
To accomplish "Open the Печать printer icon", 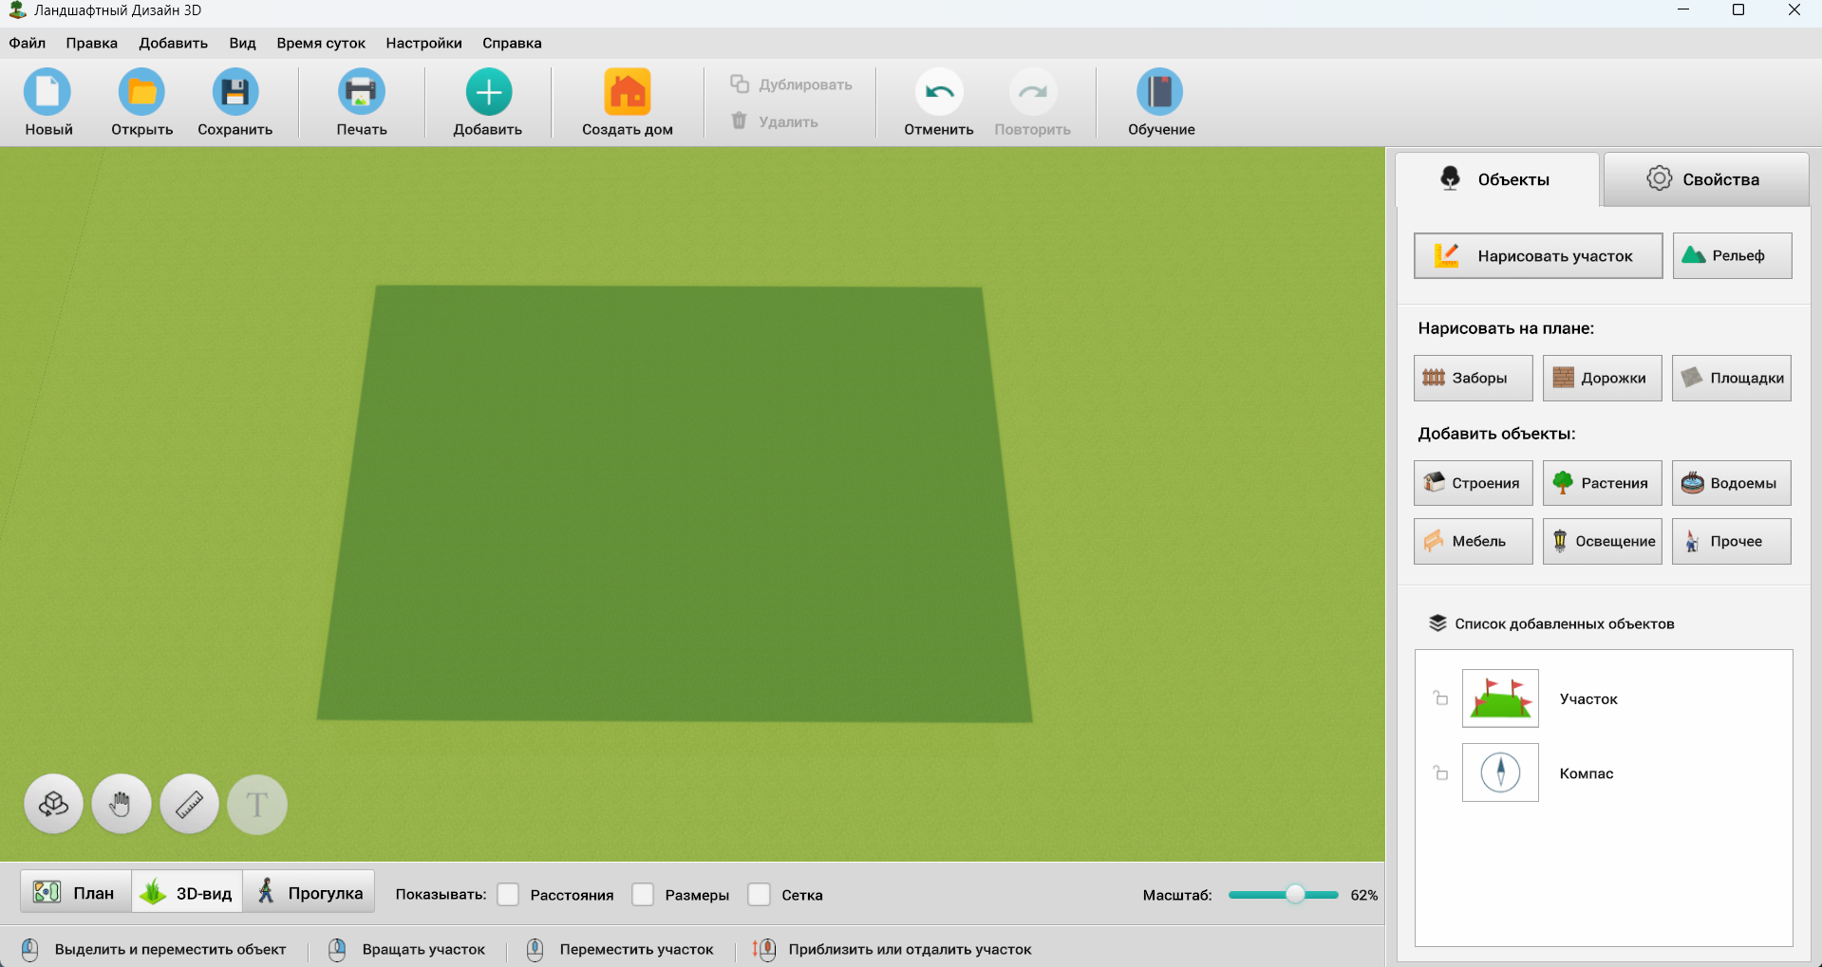I will pos(361,93).
